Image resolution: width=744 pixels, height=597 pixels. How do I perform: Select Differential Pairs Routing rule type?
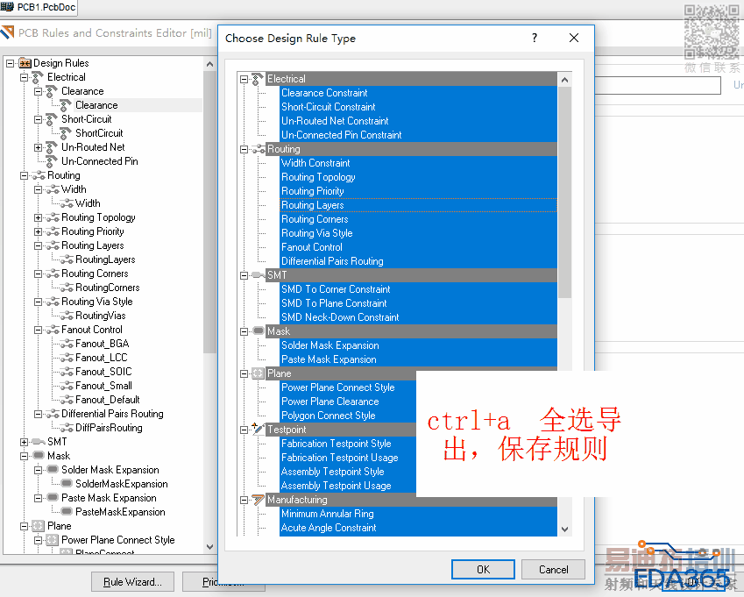pyautogui.click(x=418, y=261)
